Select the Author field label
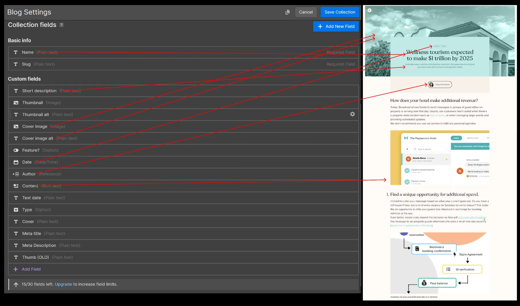The height and width of the screenshot is (306, 520). pos(29,174)
